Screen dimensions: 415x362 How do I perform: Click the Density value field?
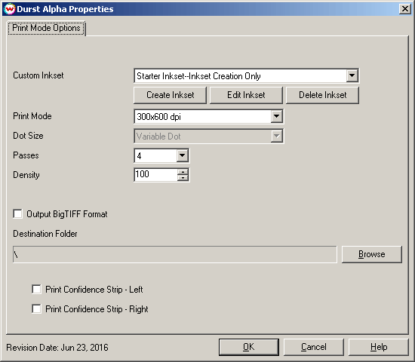pos(155,175)
